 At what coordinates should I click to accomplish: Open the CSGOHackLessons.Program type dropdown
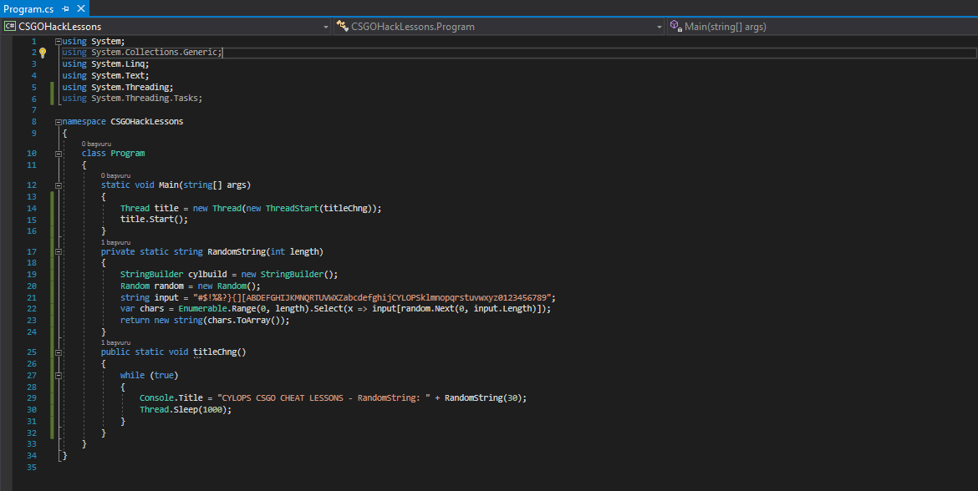tap(660, 27)
